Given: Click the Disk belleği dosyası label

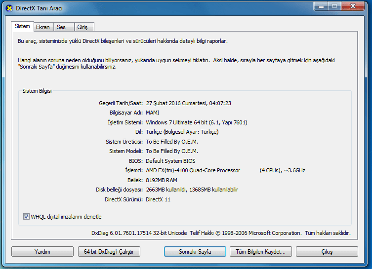Looking at the screenshot, I should [119, 190].
